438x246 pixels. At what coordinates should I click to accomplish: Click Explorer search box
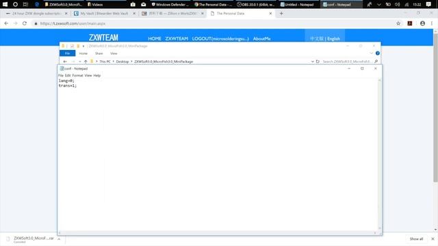pos(347,61)
